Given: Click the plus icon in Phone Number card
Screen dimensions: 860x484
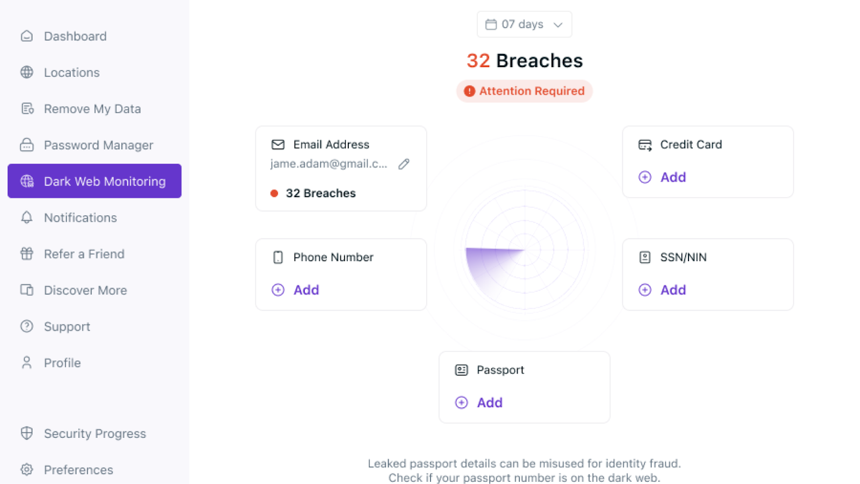Looking at the screenshot, I should [278, 290].
